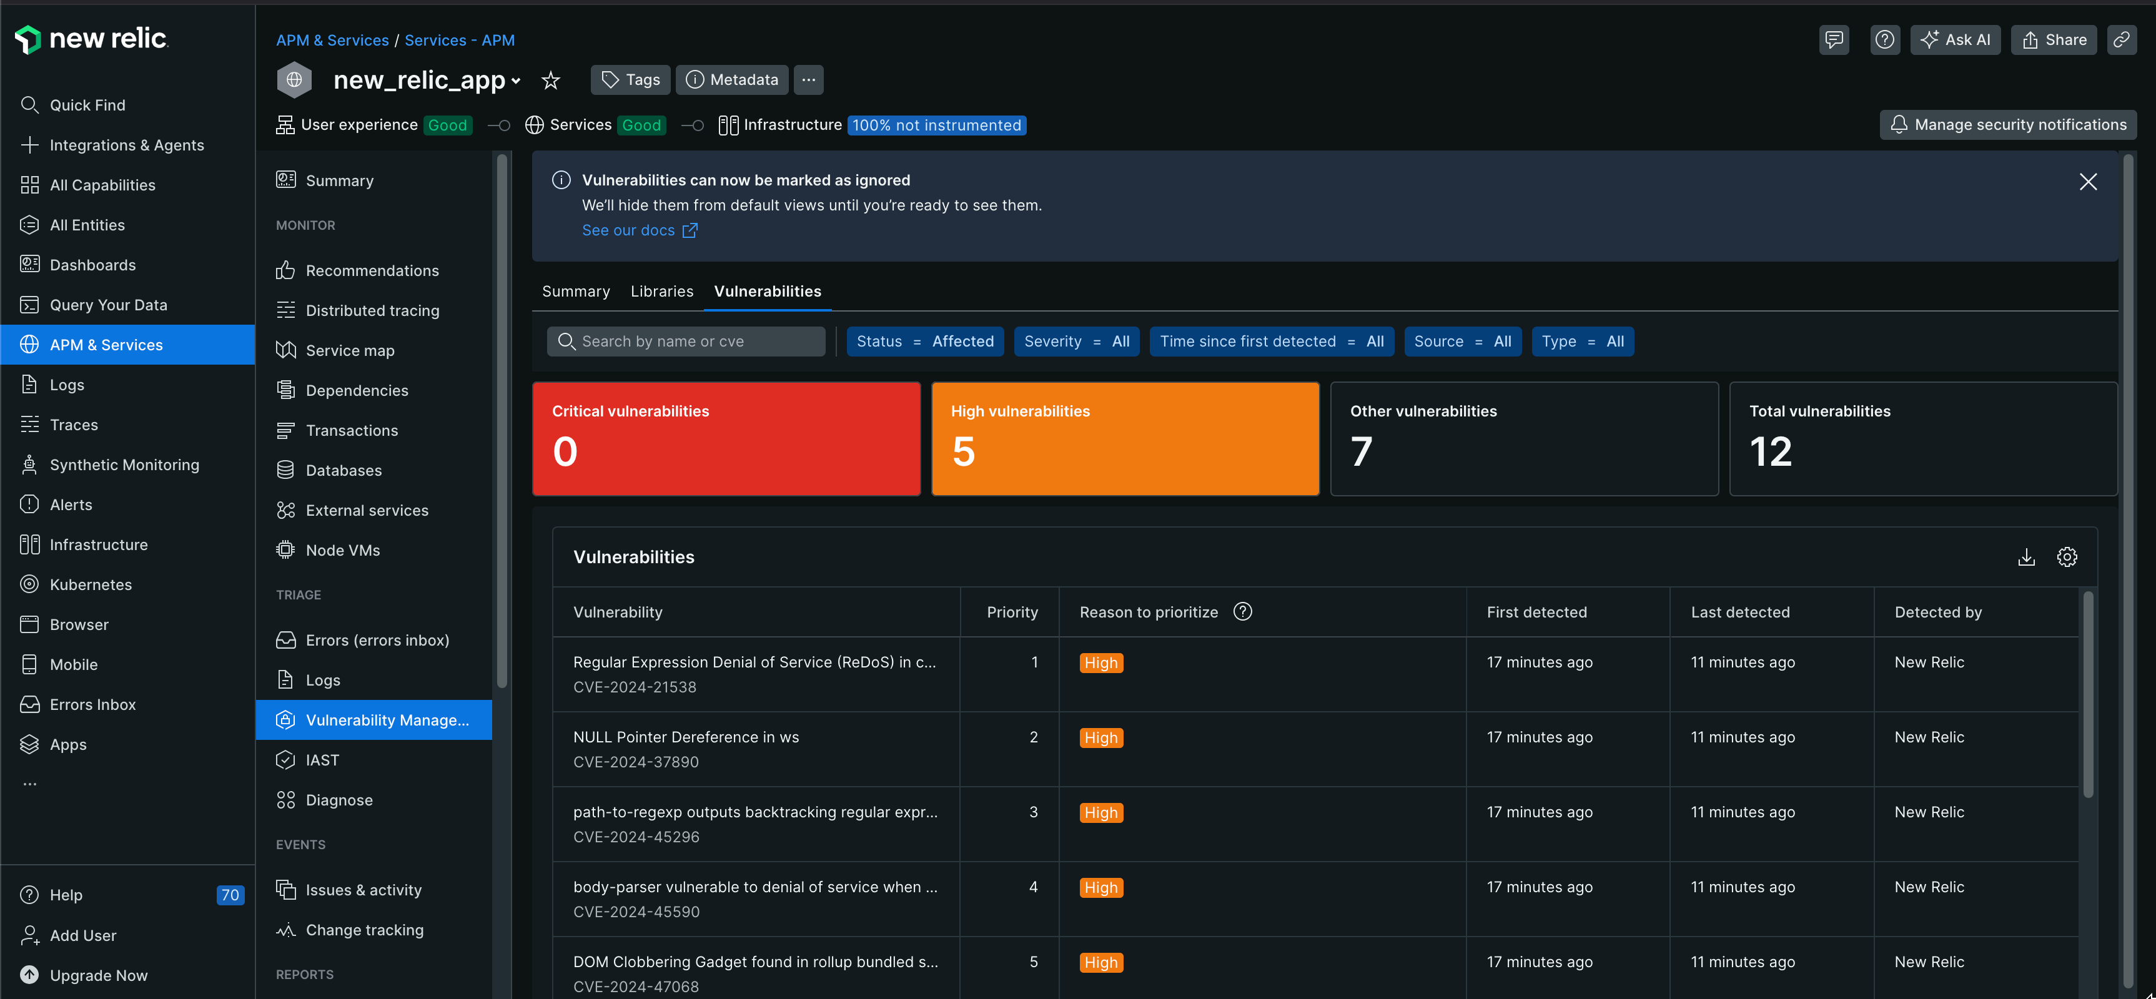Open the new_relic_app entity name dropdown
Screen dimensions: 2156x999
(515, 81)
